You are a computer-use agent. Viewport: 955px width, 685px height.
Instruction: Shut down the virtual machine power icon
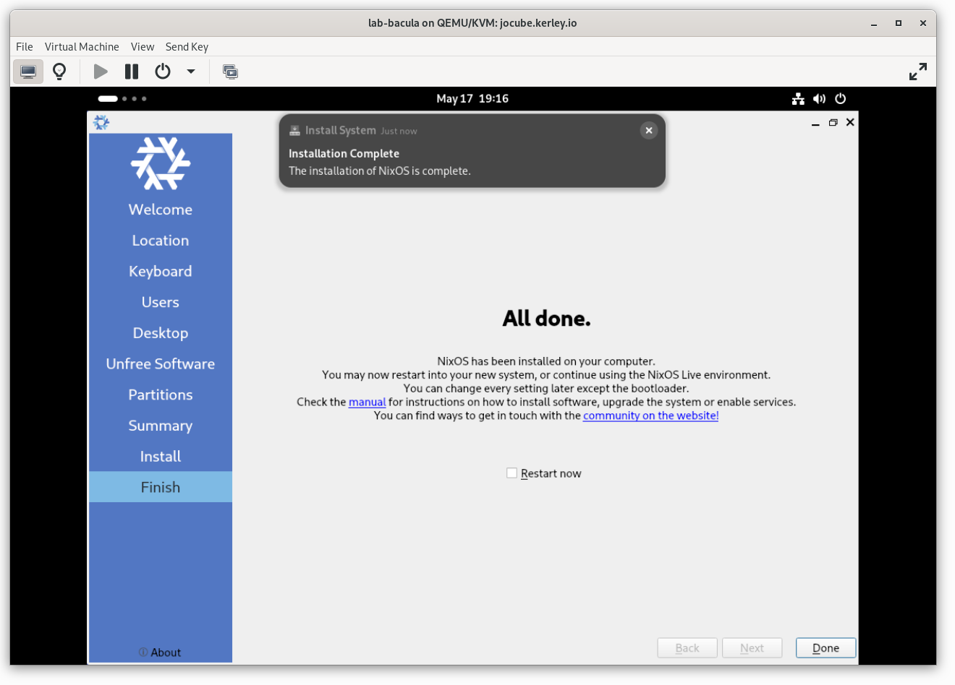click(x=163, y=72)
